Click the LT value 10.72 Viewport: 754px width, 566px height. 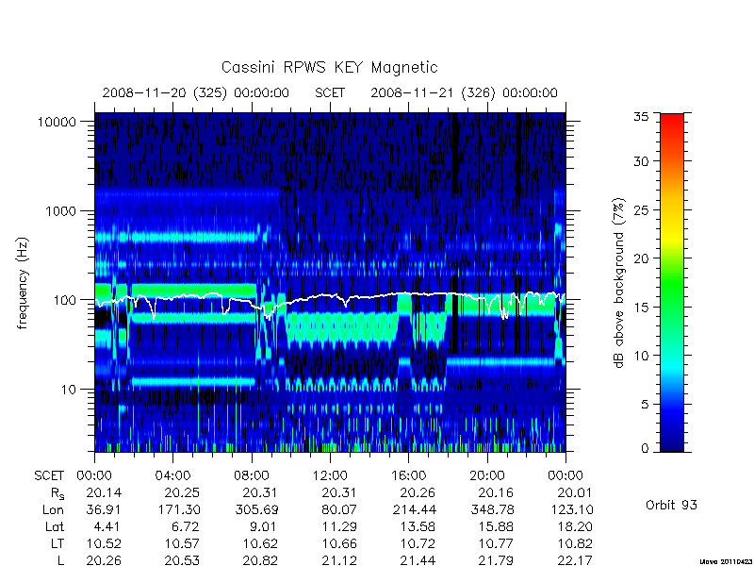coord(418,543)
